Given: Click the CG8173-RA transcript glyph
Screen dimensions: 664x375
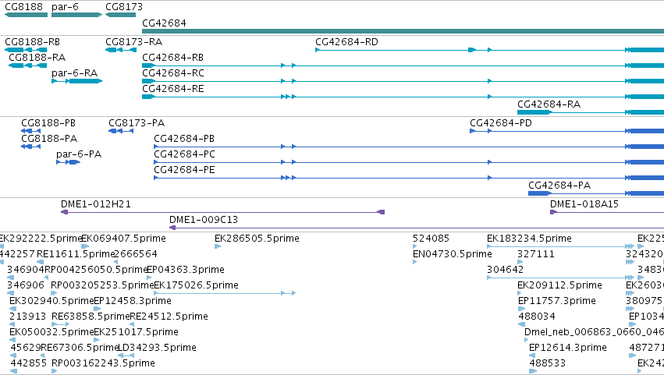Looking at the screenshot, I should pos(121,50).
